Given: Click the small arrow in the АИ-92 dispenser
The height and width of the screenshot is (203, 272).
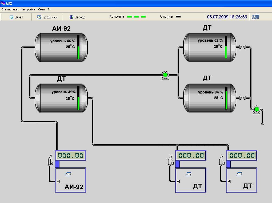Looking at the screenshot, I should [x=58, y=181].
